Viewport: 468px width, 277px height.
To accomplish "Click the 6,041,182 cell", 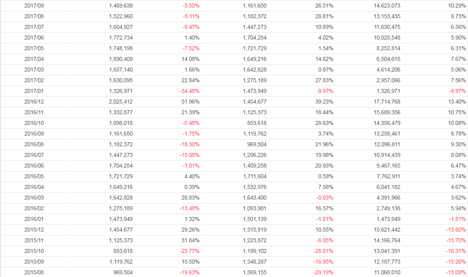I will tap(387, 187).
